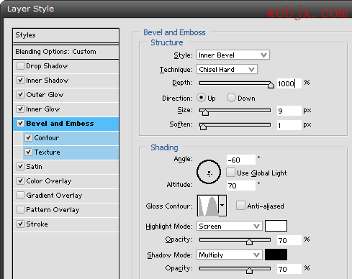Click the black shadow color swatch
The height and width of the screenshot is (279, 352).
coord(276,255)
